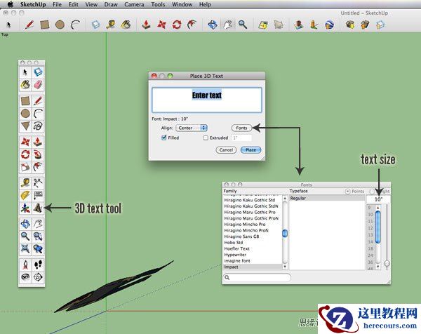Activate the Zoom Window tool in the palette

click(38, 236)
